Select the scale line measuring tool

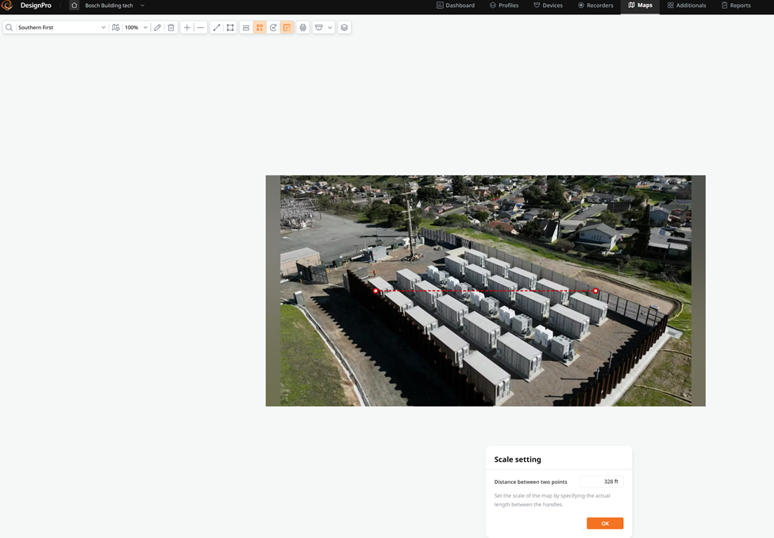click(x=217, y=28)
